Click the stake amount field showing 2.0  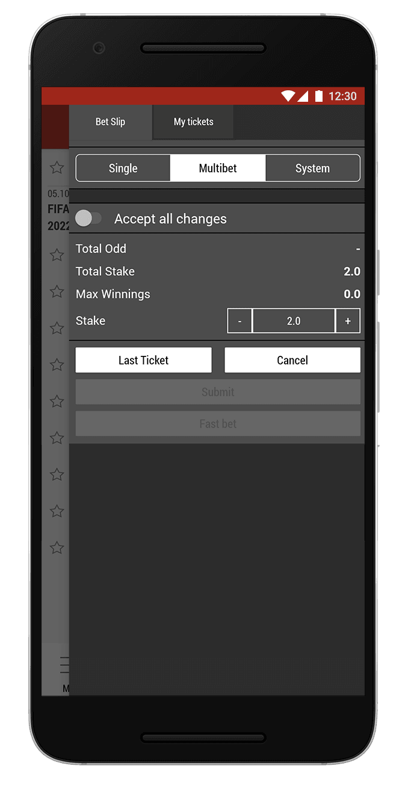[x=294, y=321]
